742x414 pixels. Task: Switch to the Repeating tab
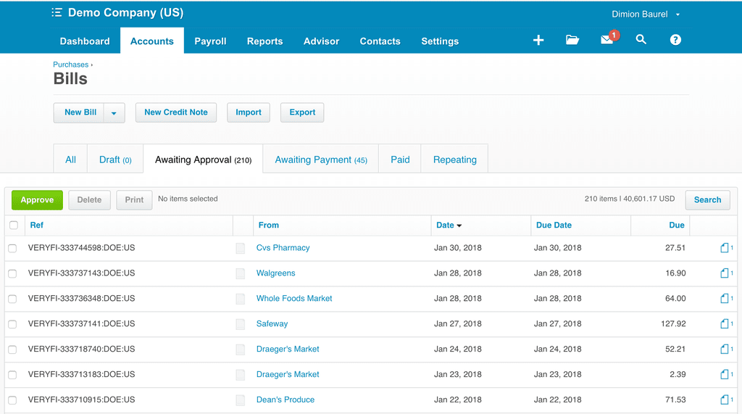coord(455,160)
